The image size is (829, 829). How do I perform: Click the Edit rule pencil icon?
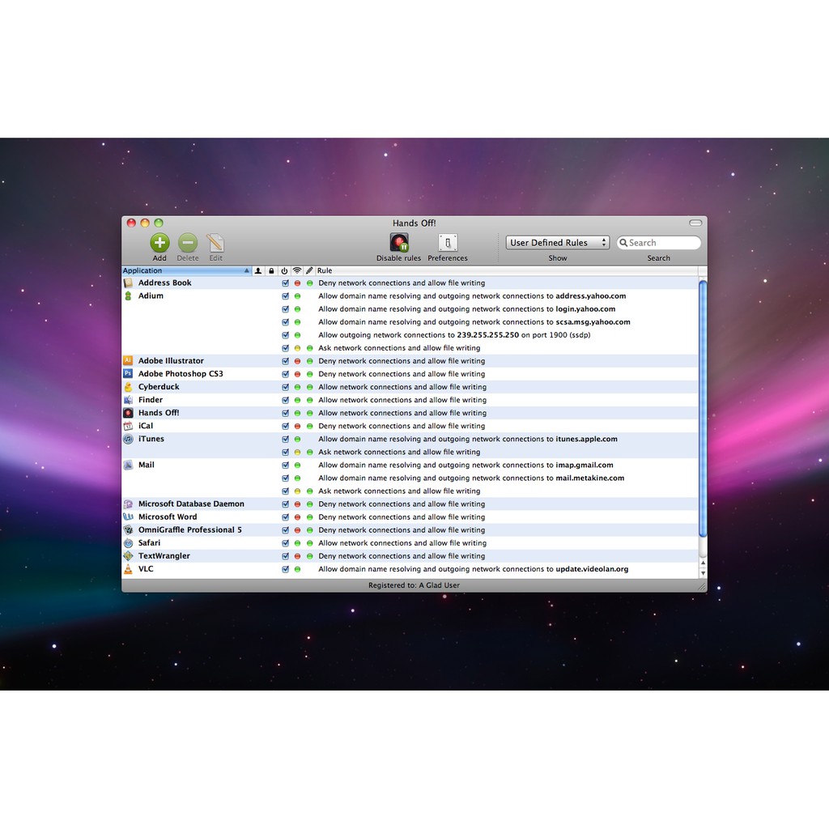[215, 243]
